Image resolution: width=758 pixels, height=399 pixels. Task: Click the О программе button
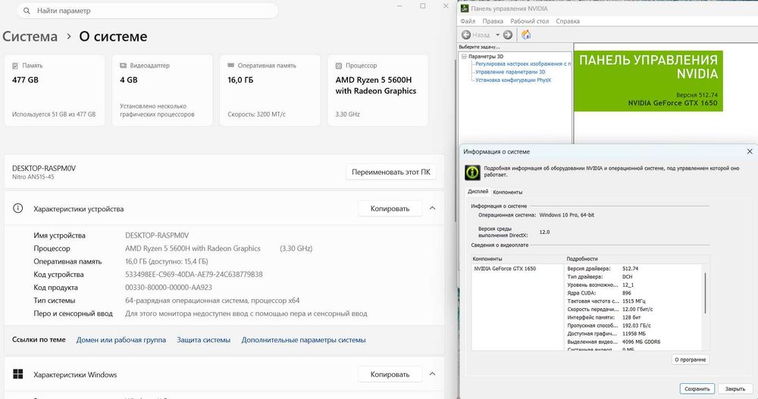click(691, 360)
